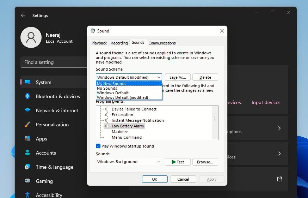
Task: Choose My New Sounds scheme
Action: coord(129,84)
